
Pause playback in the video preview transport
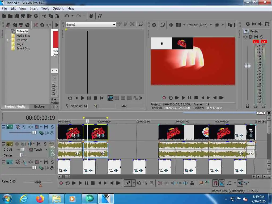point(190,98)
